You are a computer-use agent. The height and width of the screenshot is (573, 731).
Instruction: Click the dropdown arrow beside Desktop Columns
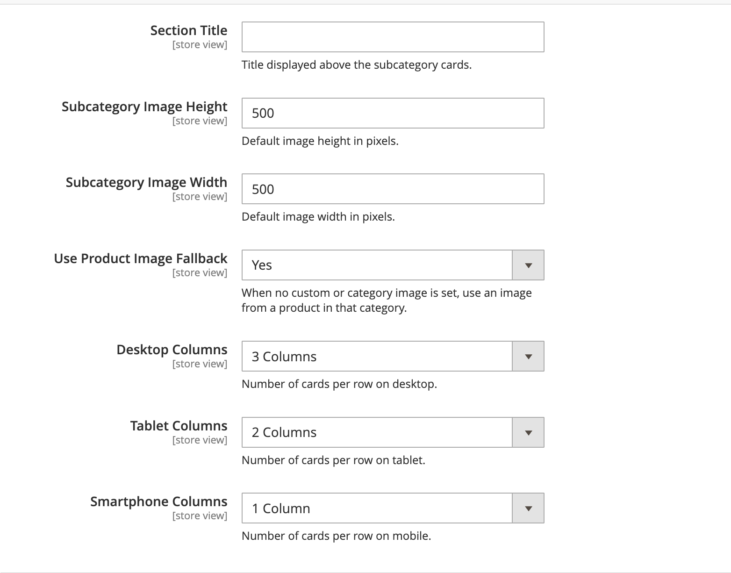point(528,356)
